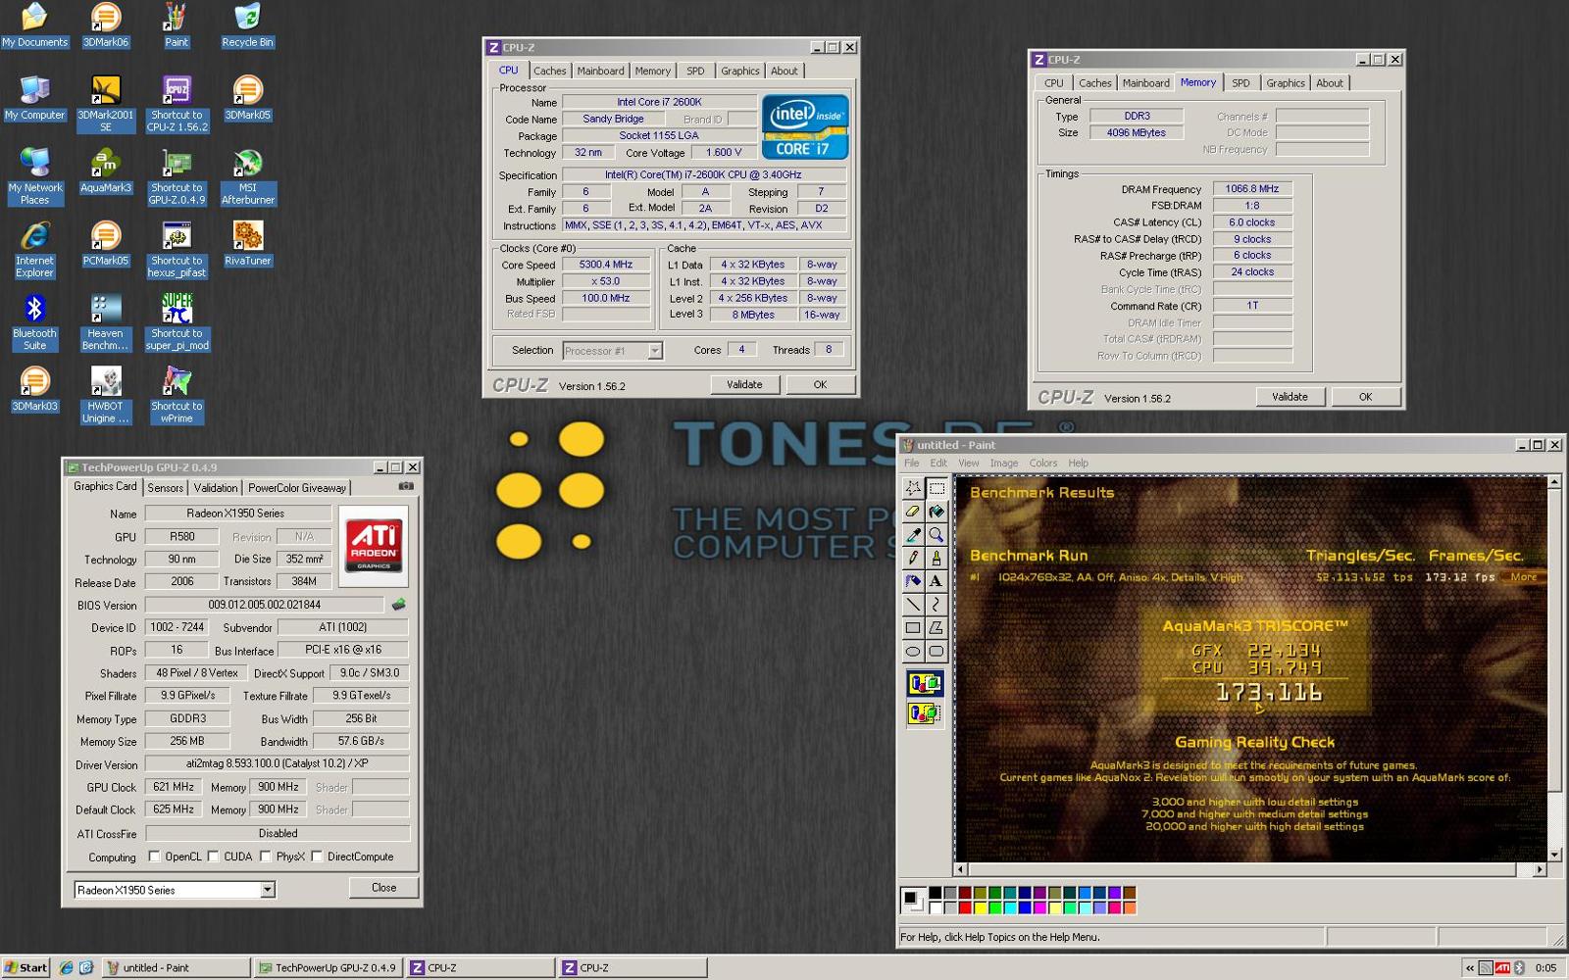Open the Radeon X1950 Series dropdown in GPU-Z

click(x=267, y=890)
